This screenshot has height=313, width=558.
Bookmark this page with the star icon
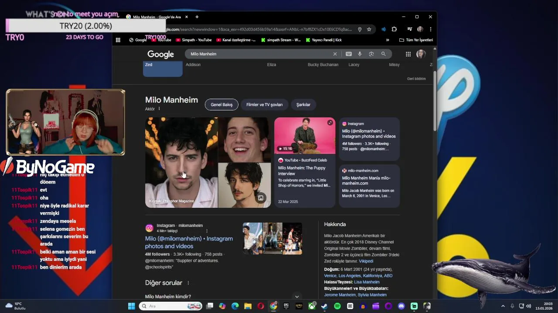[x=369, y=30]
